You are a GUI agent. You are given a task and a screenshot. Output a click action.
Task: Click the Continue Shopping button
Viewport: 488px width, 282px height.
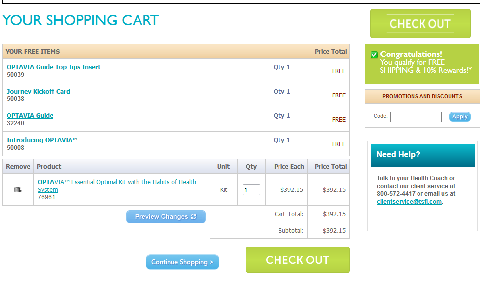[182, 262]
